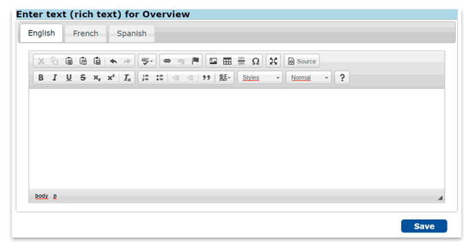Click the editor resize handle
The height and width of the screenshot is (248, 475).
440,198
